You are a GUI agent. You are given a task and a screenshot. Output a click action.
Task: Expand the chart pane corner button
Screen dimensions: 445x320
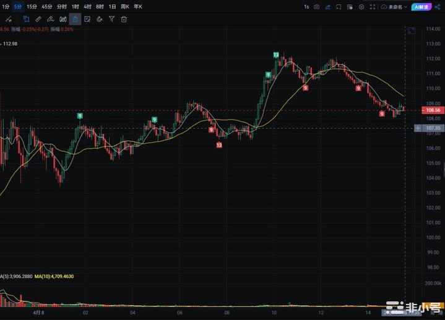pos(411,30)
